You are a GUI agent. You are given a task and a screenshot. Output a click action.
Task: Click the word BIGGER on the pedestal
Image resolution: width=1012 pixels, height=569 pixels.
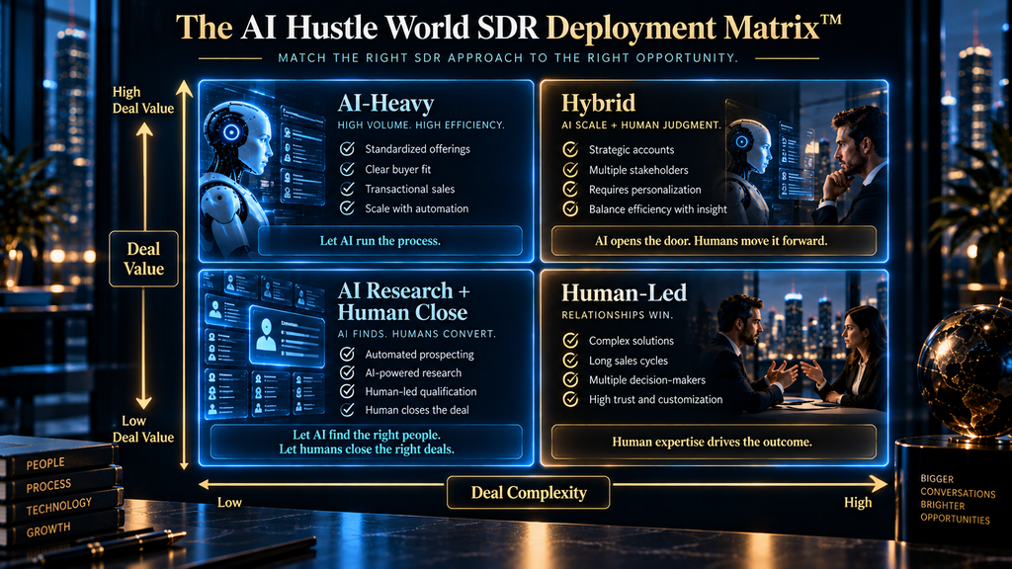coord(937,479)
